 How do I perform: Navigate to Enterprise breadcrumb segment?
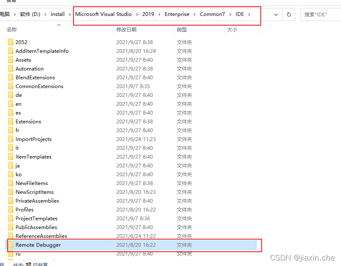[177, 14]
